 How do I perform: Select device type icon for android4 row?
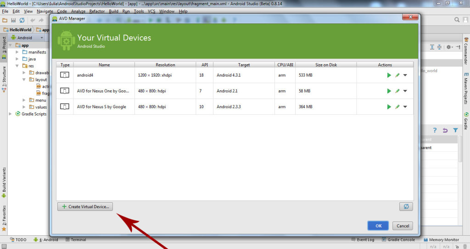click(65, 75)
